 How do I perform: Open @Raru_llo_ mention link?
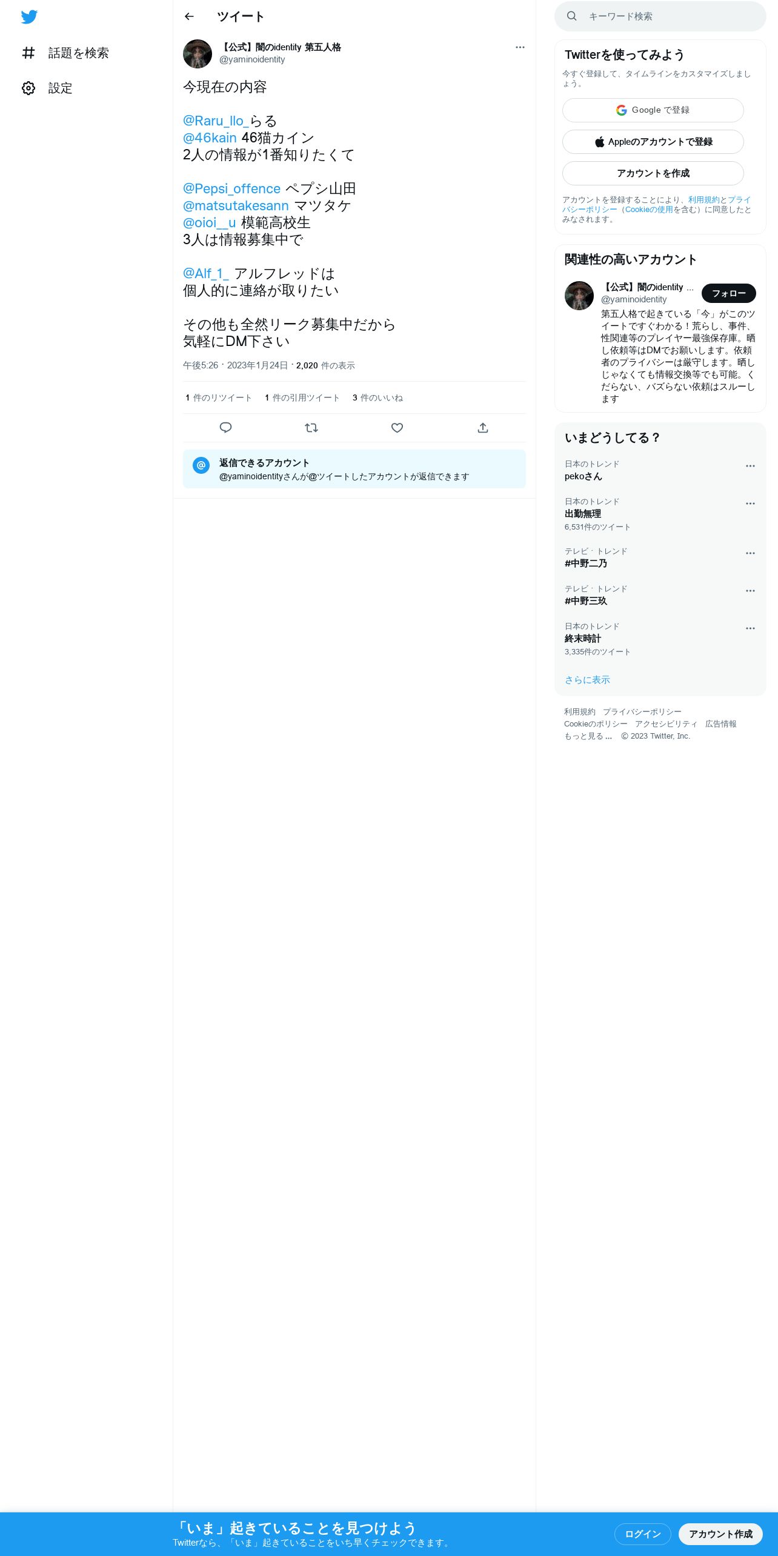click(216, 121)
